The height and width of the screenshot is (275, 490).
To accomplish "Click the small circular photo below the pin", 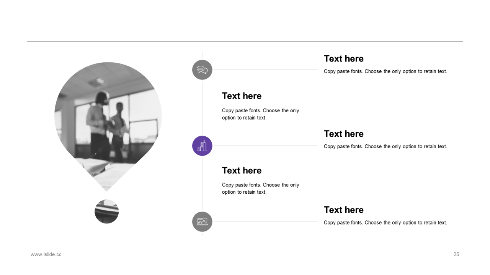I will tap(107, 212).
